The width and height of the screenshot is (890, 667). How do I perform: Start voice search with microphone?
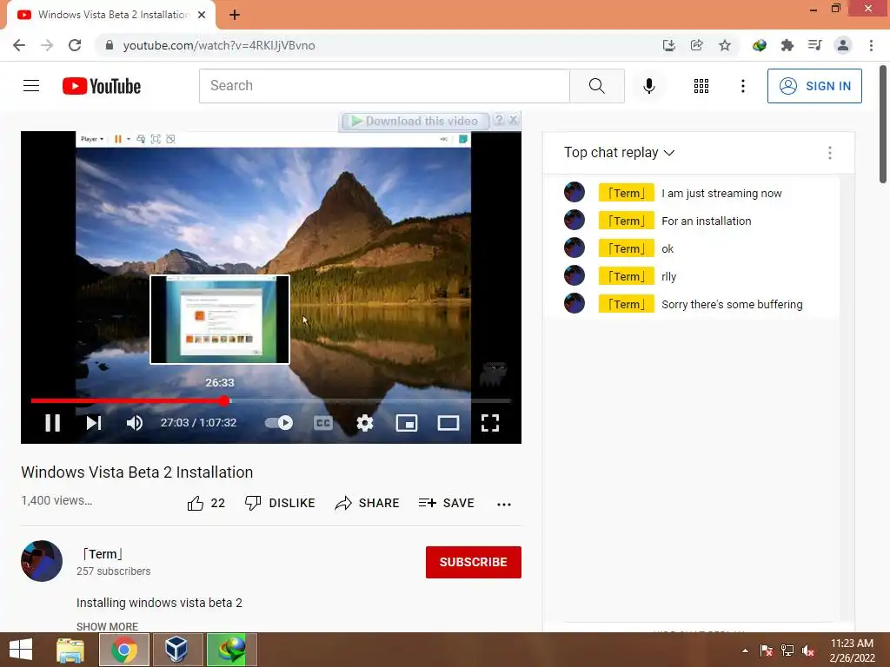pyautogui.click(x=648, y=86)
